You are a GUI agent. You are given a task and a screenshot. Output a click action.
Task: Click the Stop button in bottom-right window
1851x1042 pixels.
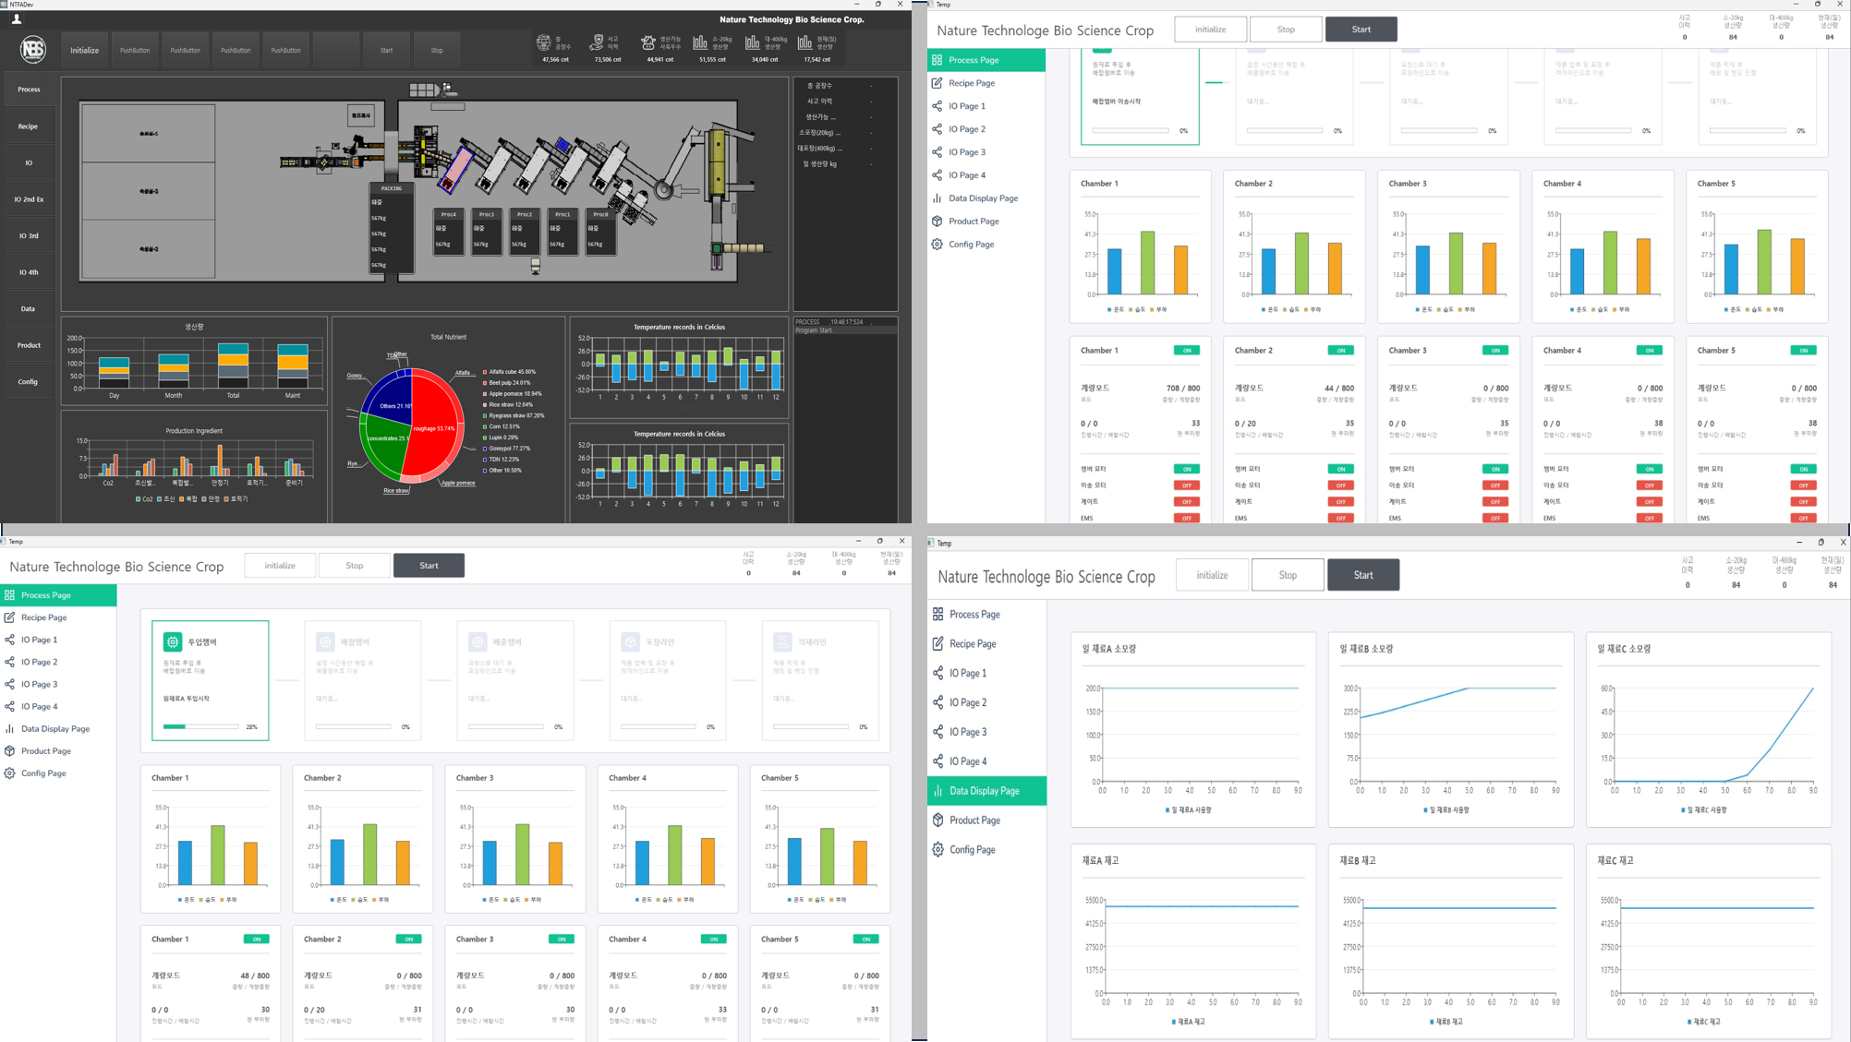(x=1288, y=575)
